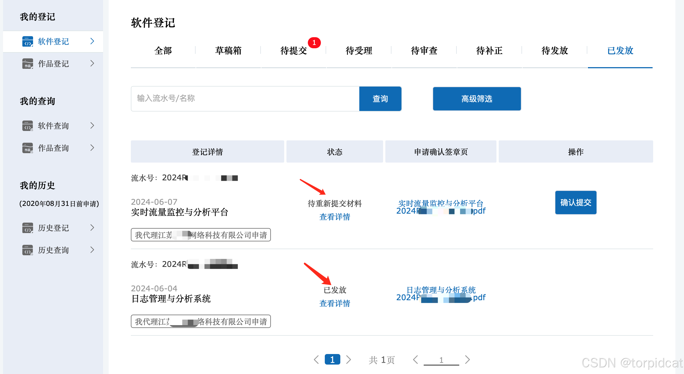View details link under 已发放 status
Screen dimensions: 684x374
334,303
